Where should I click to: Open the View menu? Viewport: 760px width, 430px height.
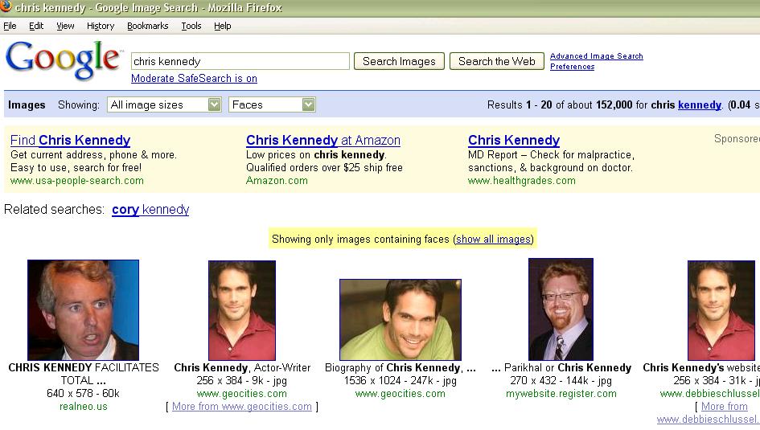pyautogui.click(x=65, y=26)
